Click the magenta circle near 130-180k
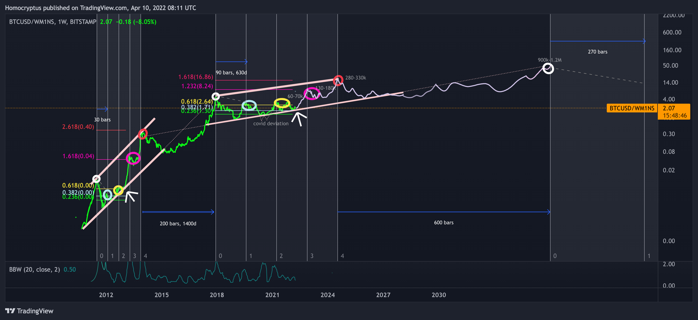 (312, 94)
